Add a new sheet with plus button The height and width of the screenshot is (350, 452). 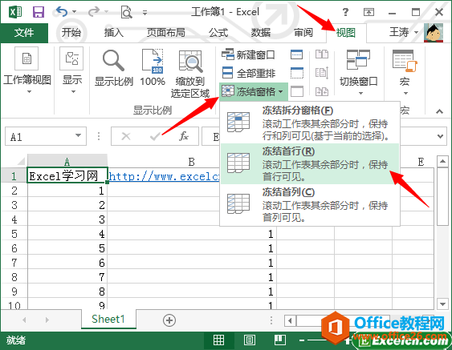(x=169, y=320)
